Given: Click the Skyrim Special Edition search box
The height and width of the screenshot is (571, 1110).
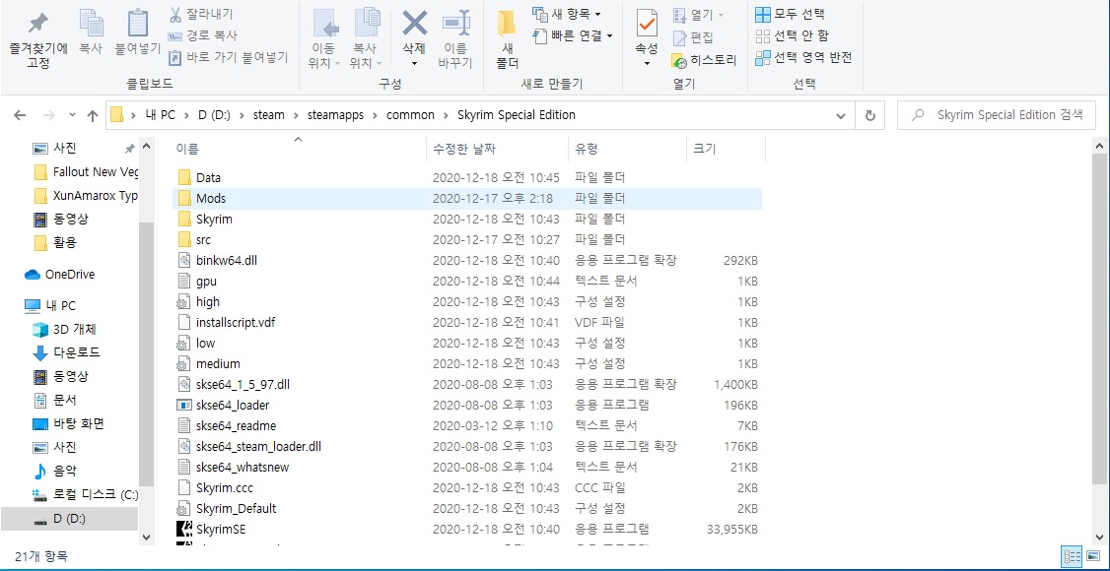Looking at the screenshot, I should [997, 115].
